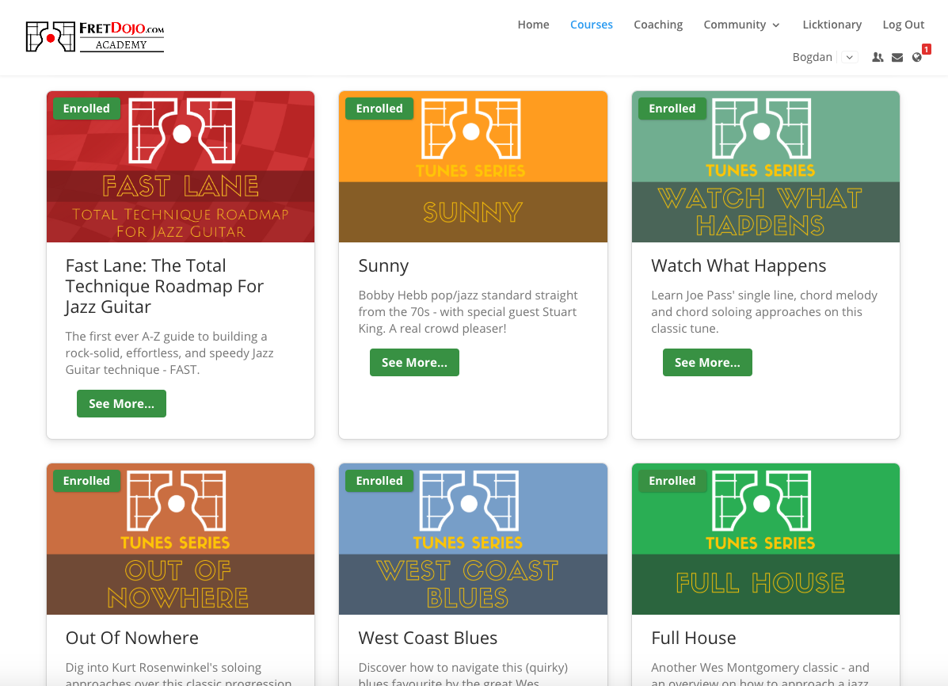Viewport: 948px width, 686px height.
Task: Click 'The first ever A-Z guide' description
Action: [169, 353]
